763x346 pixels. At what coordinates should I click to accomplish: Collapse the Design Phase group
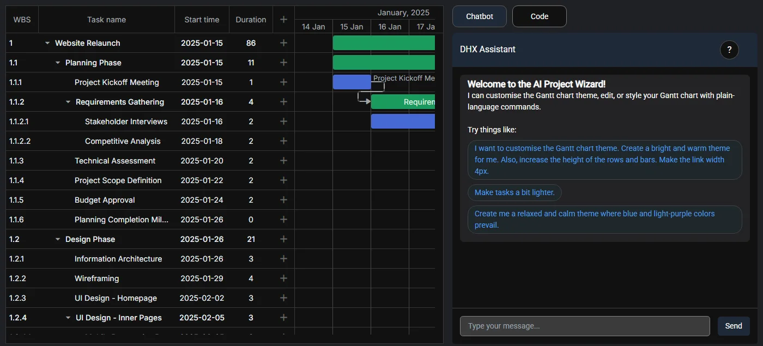[58, 239]
